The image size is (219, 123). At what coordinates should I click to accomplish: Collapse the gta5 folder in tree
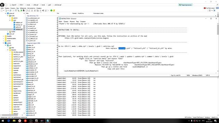(10, 20)
